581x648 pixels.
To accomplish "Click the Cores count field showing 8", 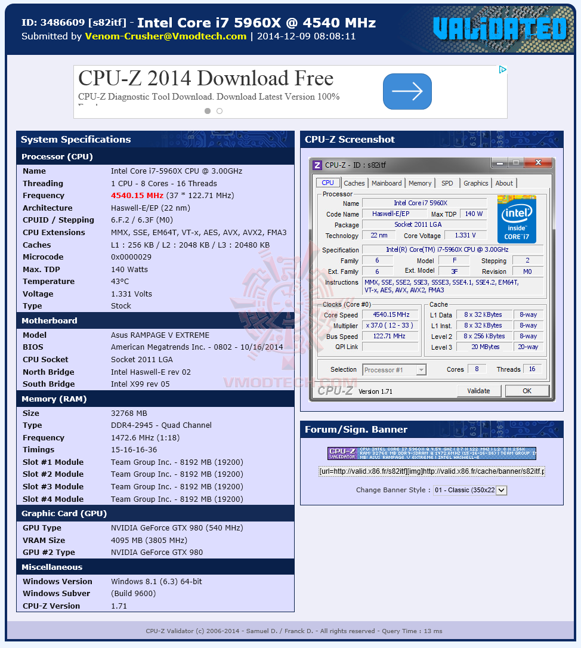I will point(477,369).
